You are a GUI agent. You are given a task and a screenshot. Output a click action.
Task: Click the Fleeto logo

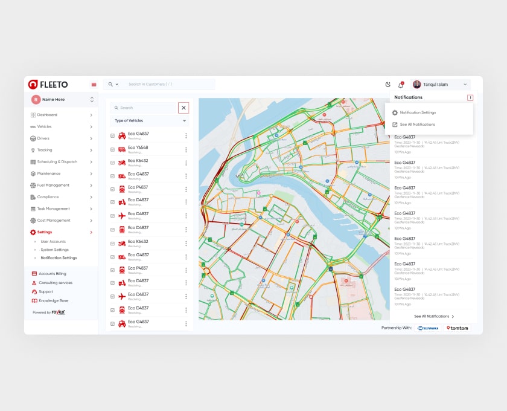(x=48, y=85)
